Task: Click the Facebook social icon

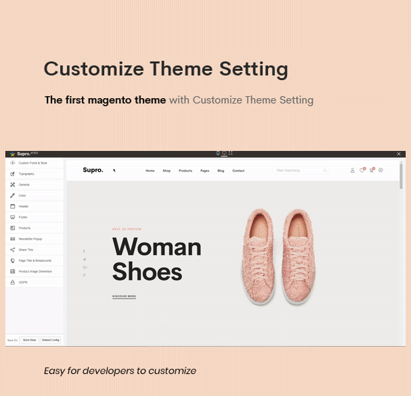Action: (x=84, y=251)
